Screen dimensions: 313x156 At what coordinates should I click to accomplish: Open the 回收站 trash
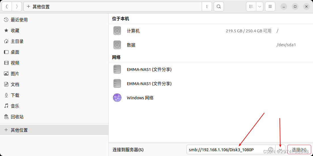click(54, 117)
